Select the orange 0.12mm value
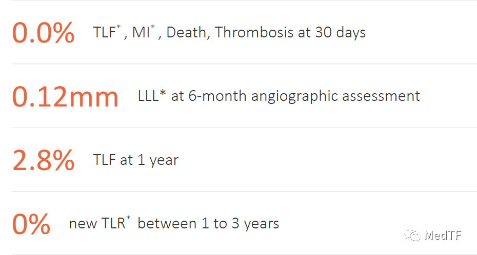This screenshot has width=477, height=255. point(65,97)
